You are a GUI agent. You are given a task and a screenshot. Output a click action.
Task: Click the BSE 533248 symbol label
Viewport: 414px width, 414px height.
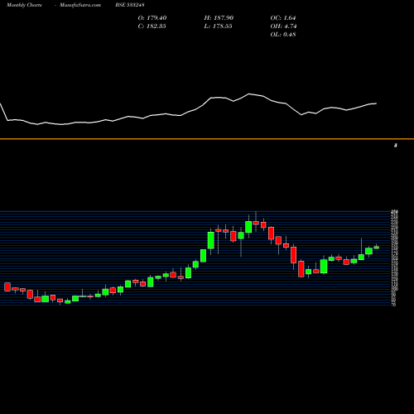point(130,5)
